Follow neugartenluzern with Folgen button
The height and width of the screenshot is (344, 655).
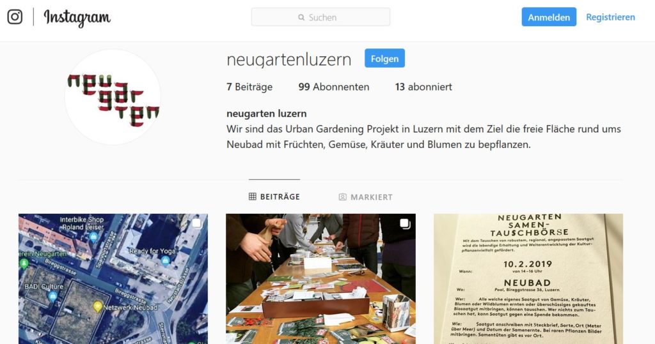[x=384, y=58]
